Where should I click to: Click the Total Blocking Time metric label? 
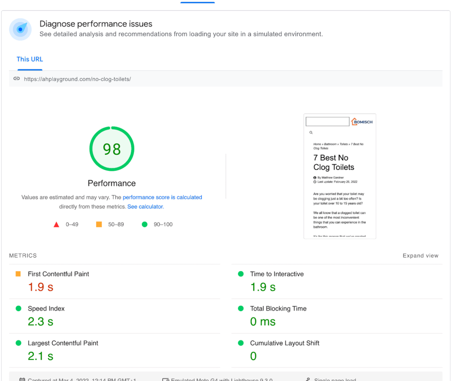[278, 308]
